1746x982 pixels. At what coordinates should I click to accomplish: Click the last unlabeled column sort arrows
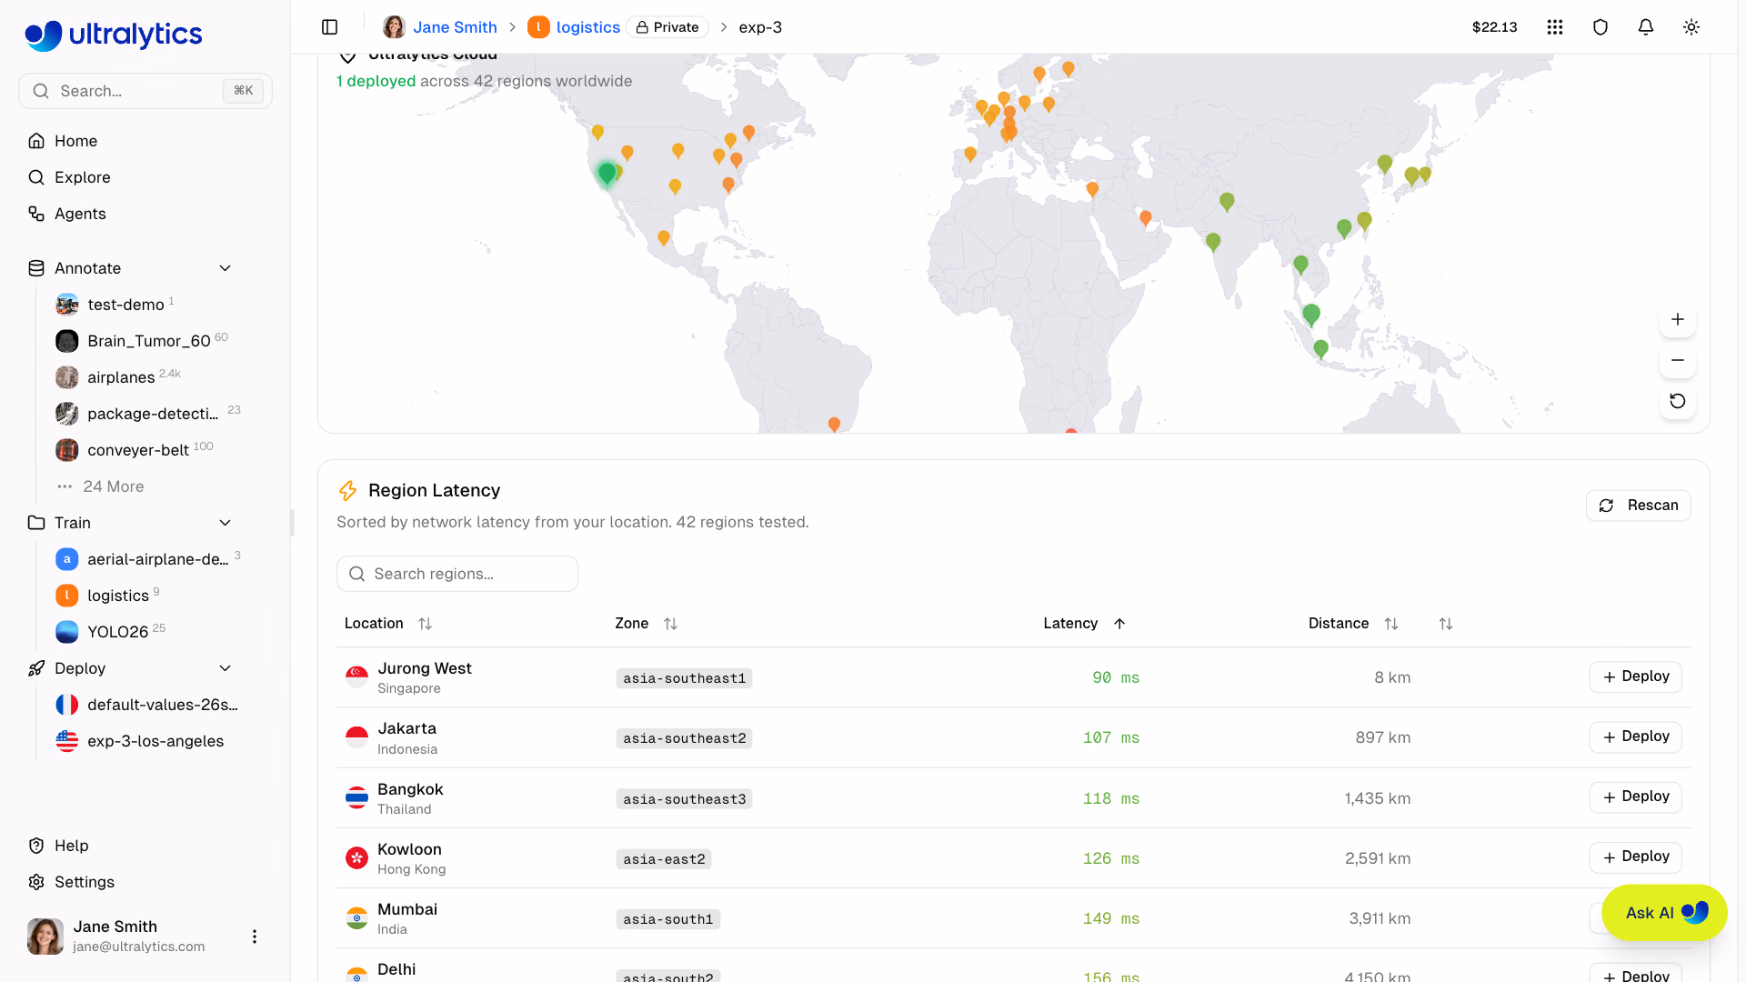click(x=1446, y=624)
